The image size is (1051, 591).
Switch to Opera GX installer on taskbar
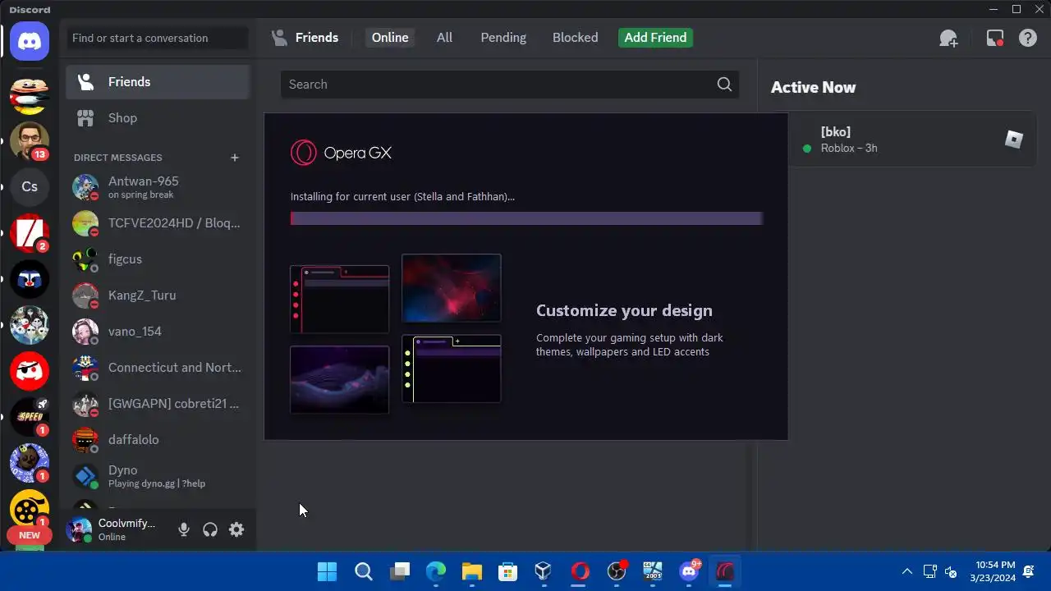click(x=725, y=571)
